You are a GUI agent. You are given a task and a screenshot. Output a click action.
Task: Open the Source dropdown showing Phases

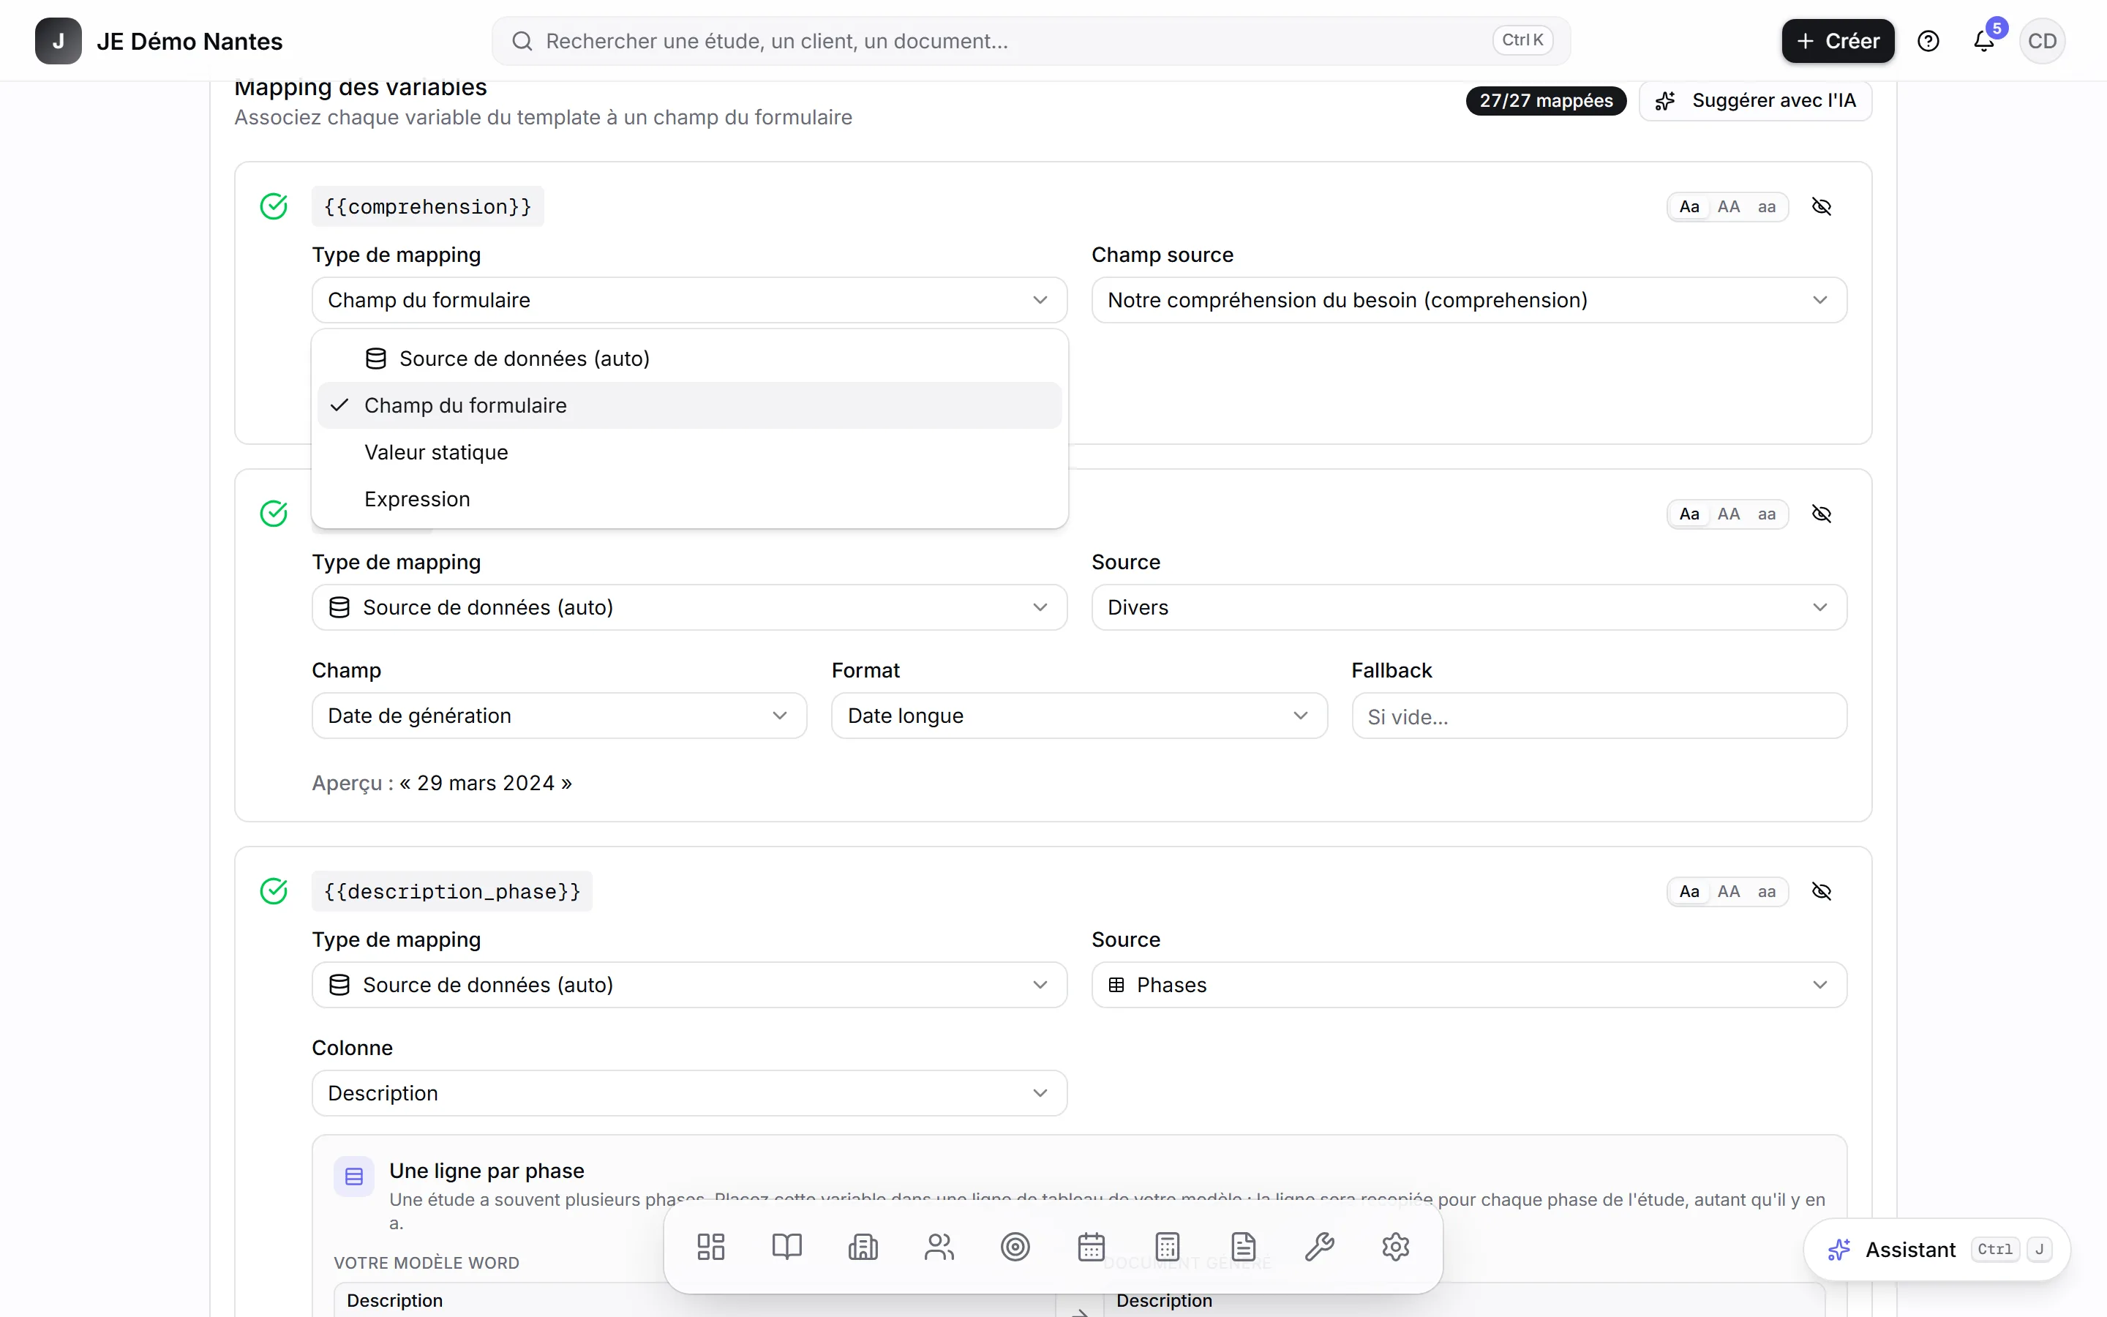pyautogui.click(x=1470, y=984)
